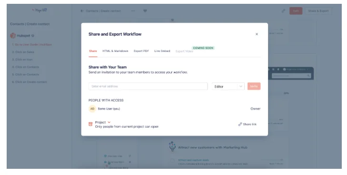Click the back arrow in top bar
The height and width of the screenshot is (175, 347).
pyautogui.click(x=82, y=11)
